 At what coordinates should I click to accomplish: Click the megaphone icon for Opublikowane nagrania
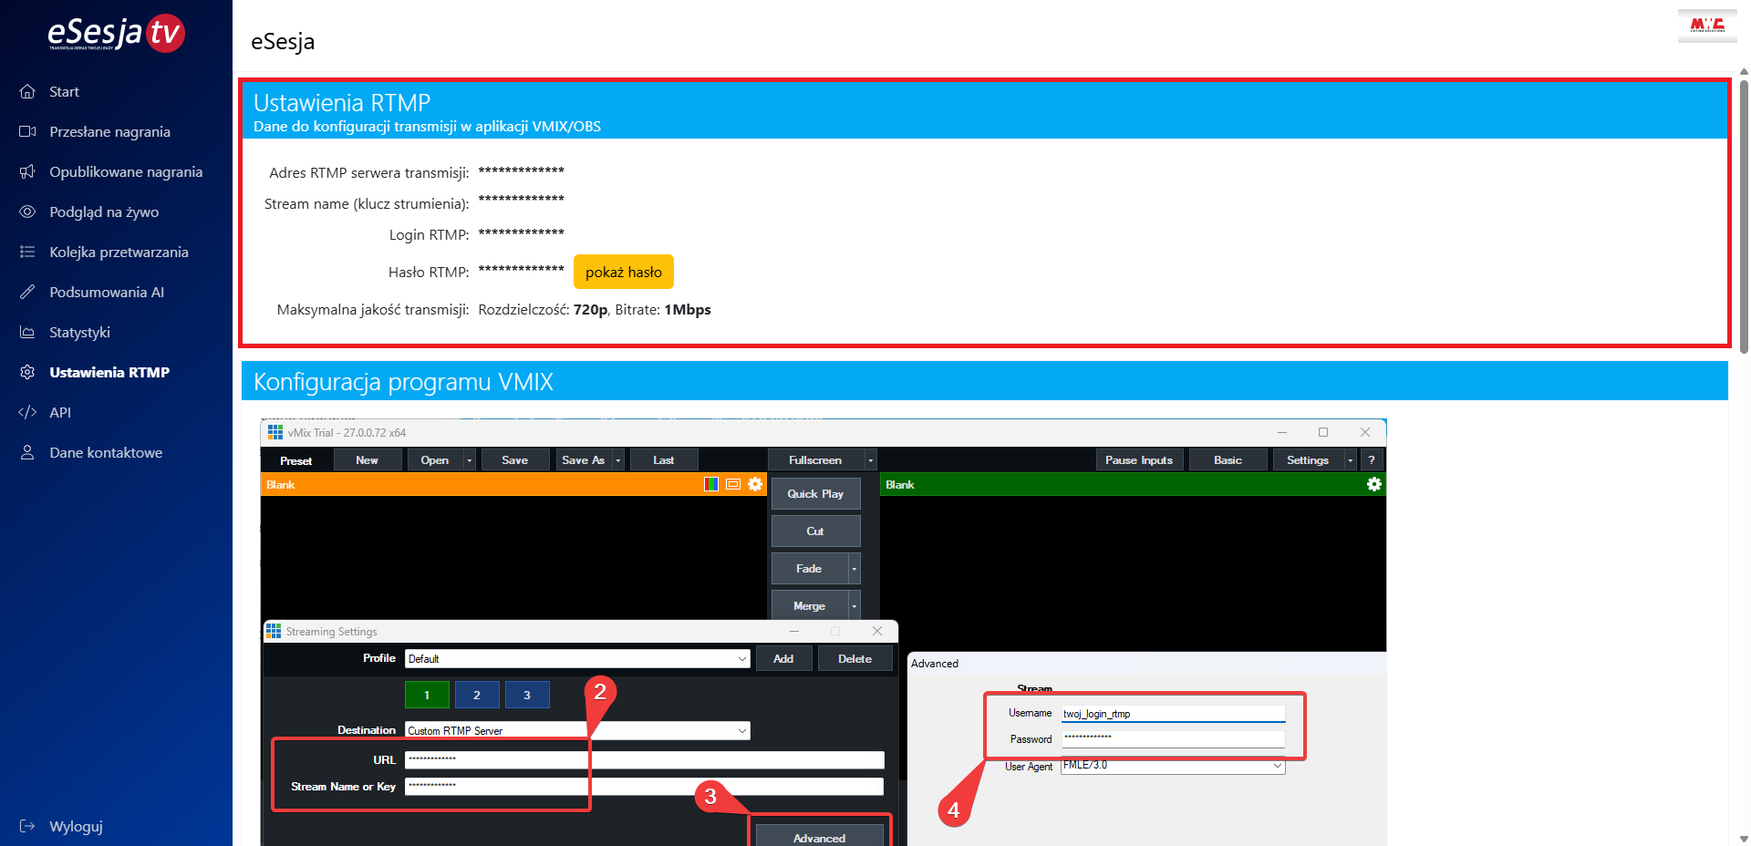click(x=27, y=171)
